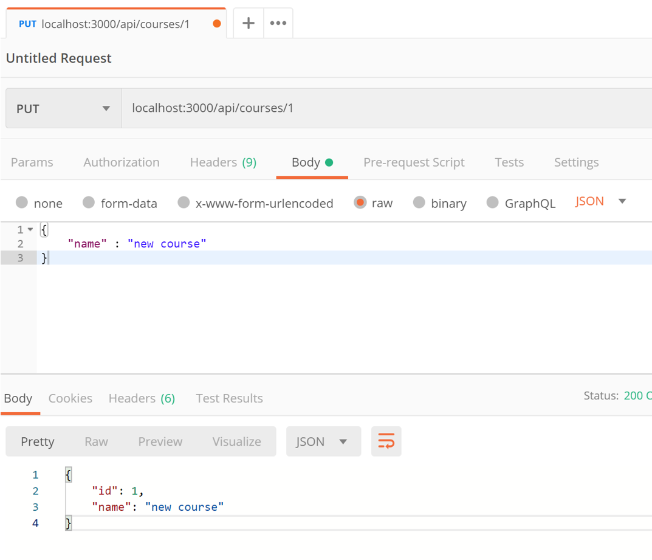Open the request Headers (9) tab
The image size is (652, 560).
223,162
